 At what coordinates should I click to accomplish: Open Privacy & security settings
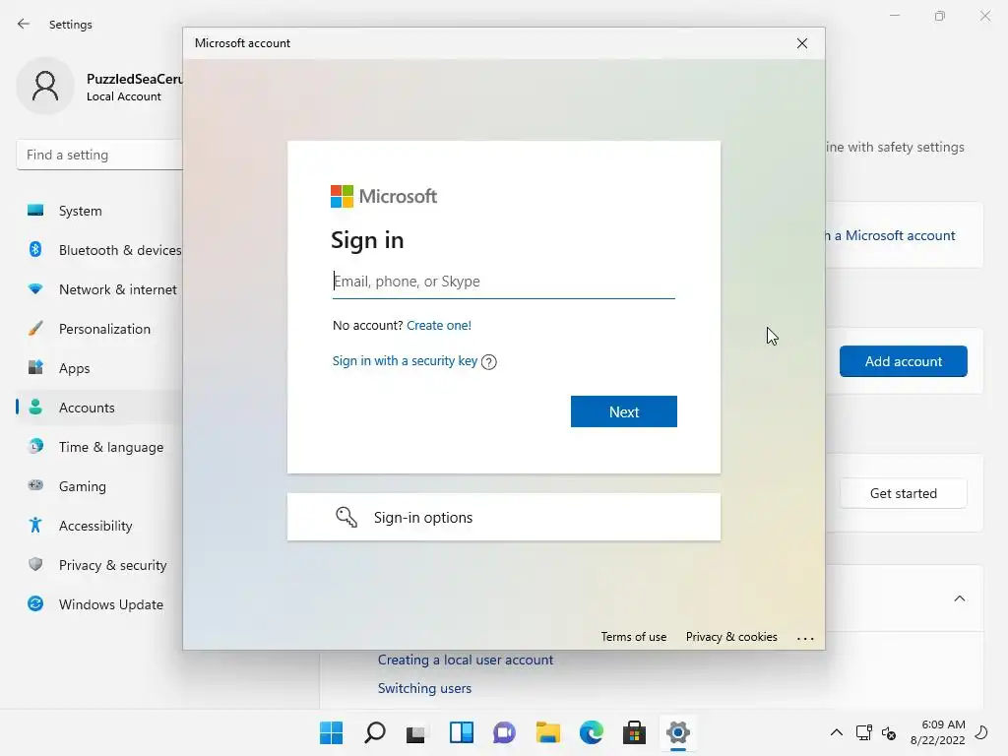(101, 565)
